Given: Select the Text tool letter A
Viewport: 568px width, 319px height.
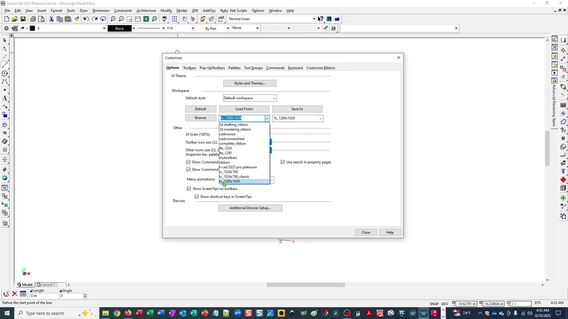Looking at the screenshot, I should (x=5, y=98).
